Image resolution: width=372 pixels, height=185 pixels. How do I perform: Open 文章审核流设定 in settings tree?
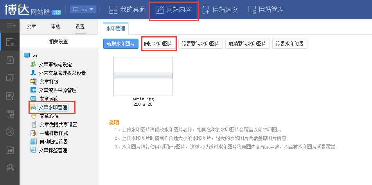coord(55,64)
